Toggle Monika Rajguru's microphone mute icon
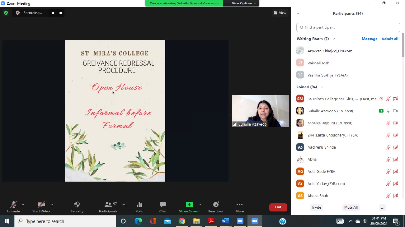This screenshot has height=227, width=405. click(388, 123)
